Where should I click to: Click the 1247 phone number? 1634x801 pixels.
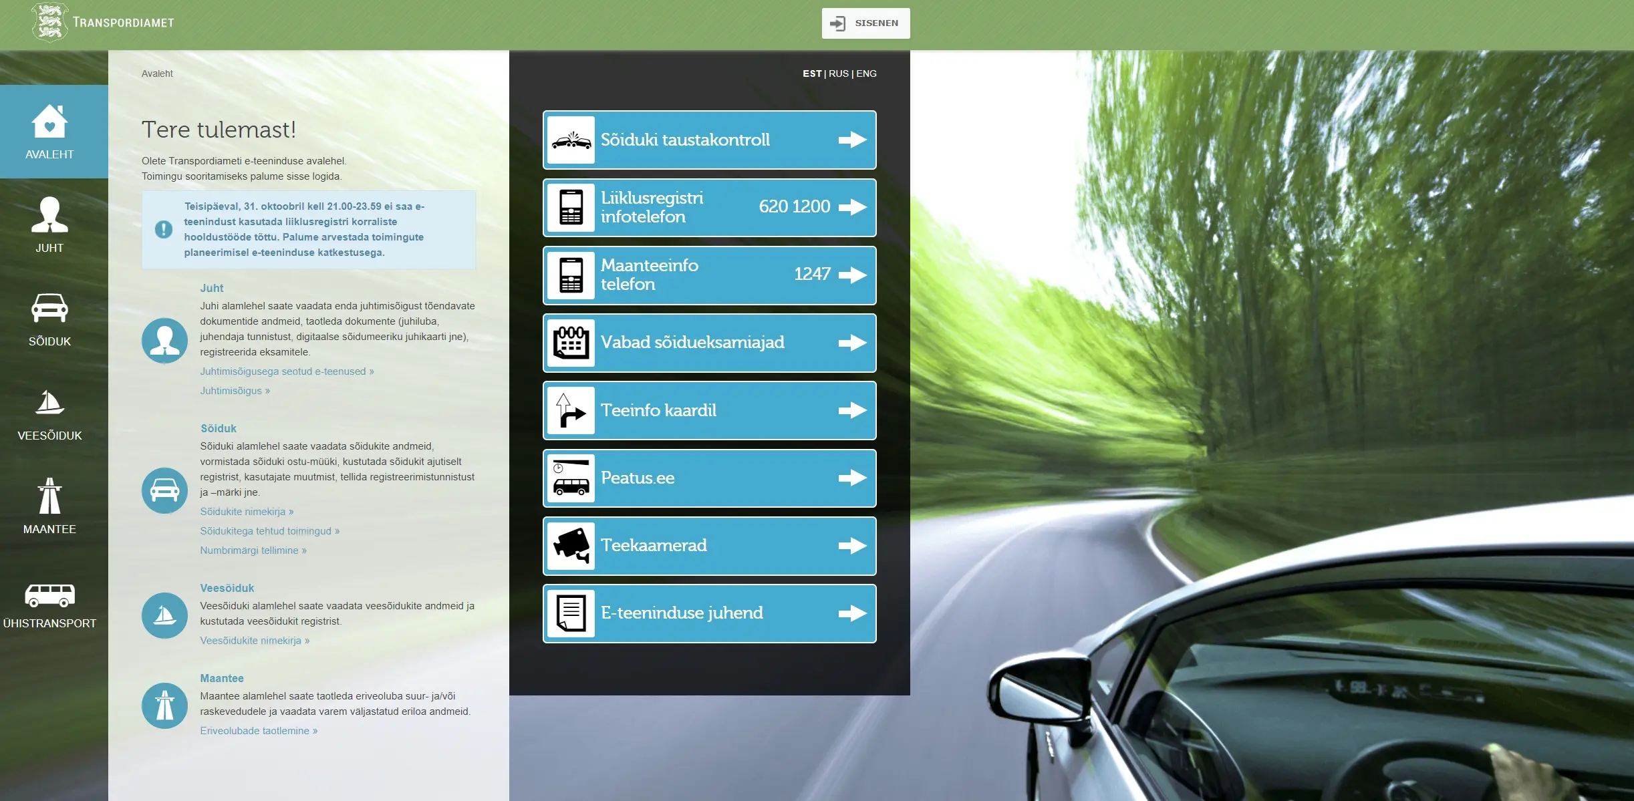(x=812, y=274)
